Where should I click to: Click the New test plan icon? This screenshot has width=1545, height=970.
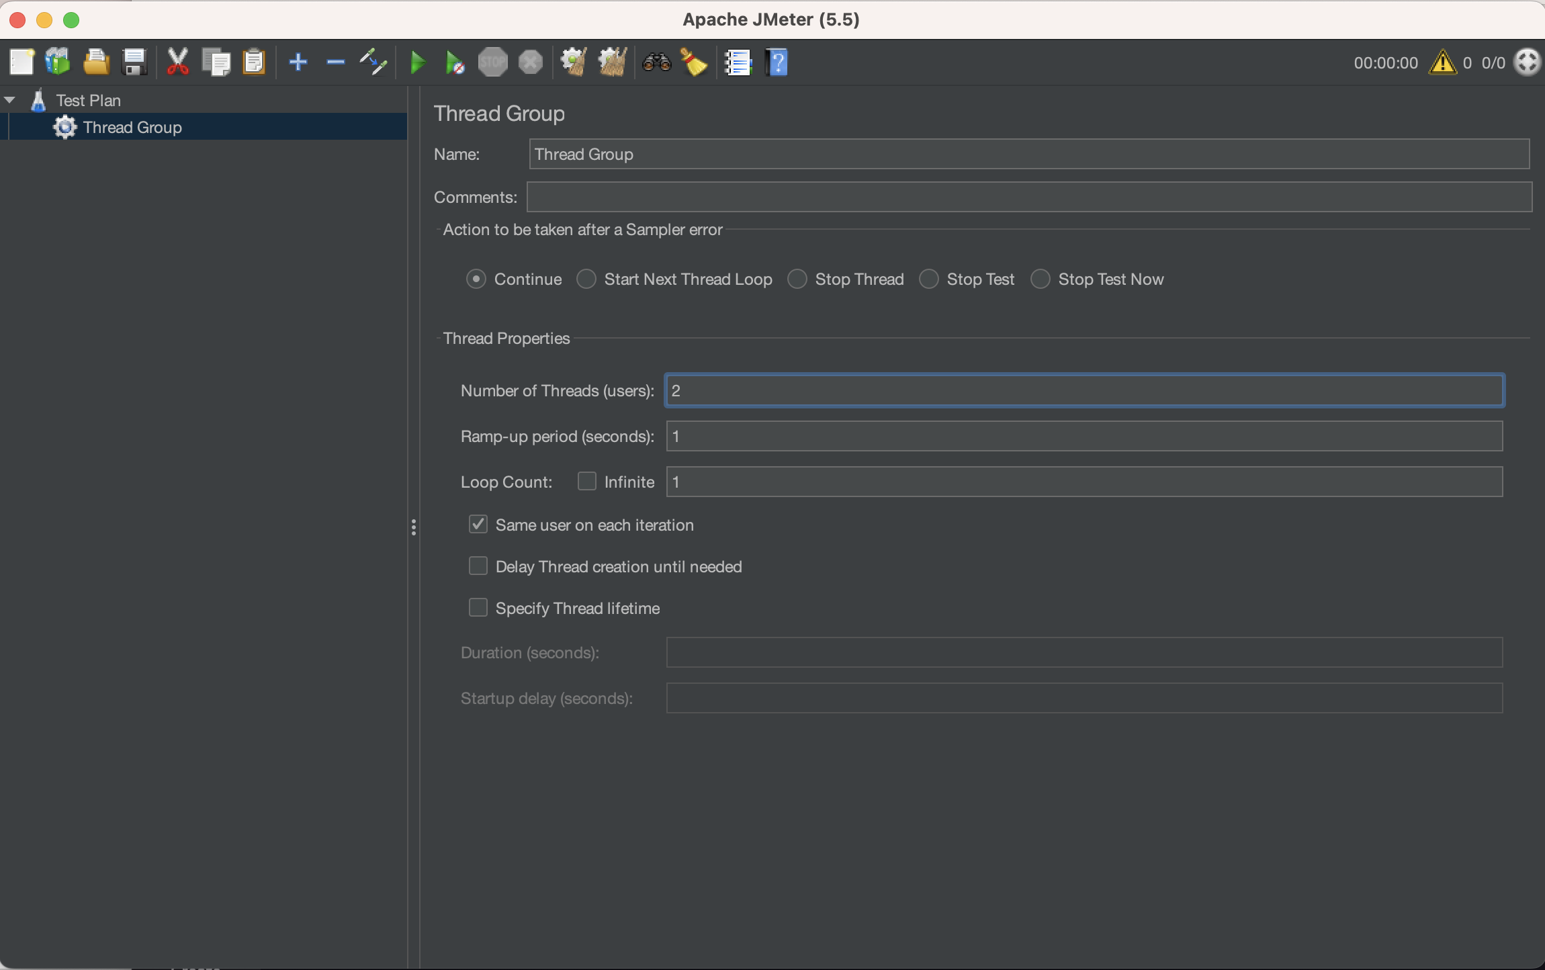click(x=21, y=62)
